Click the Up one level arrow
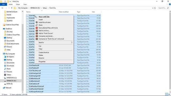Screen dimensions: 171x96 (x=11, y=8)
